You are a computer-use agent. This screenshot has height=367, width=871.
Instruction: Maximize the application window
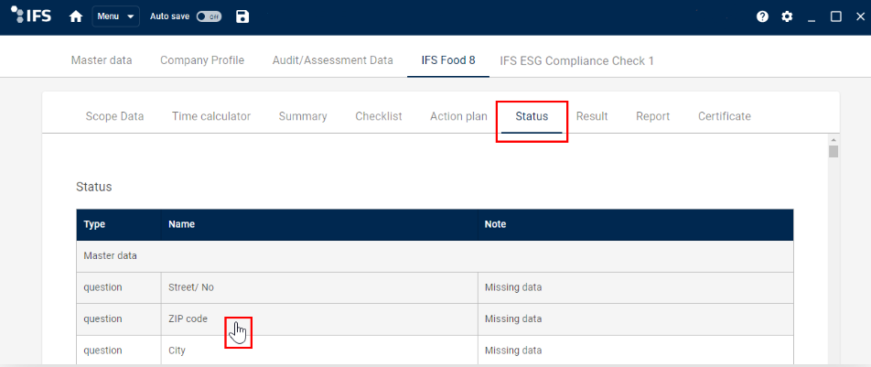(x=835, y=16)
